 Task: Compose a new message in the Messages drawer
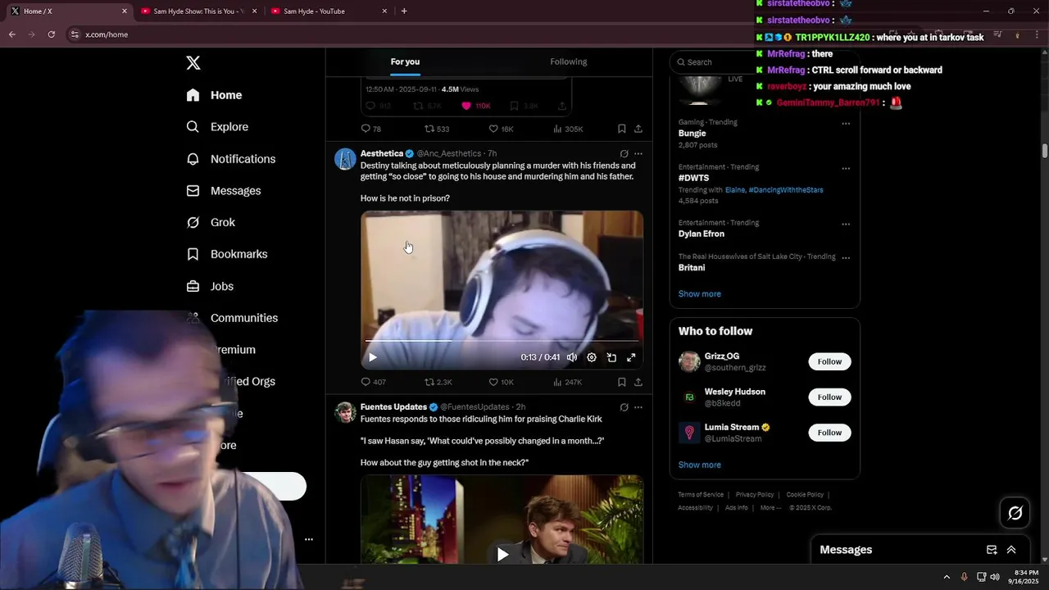point(992,550)
